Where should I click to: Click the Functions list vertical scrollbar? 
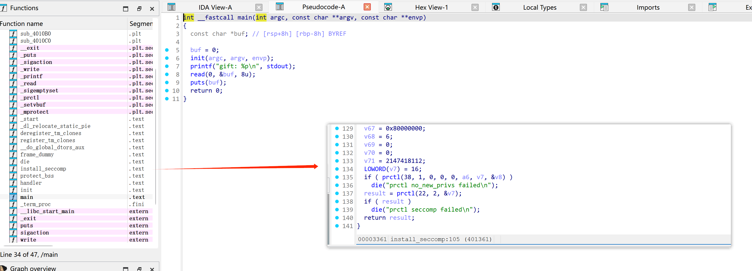(156, 136)
